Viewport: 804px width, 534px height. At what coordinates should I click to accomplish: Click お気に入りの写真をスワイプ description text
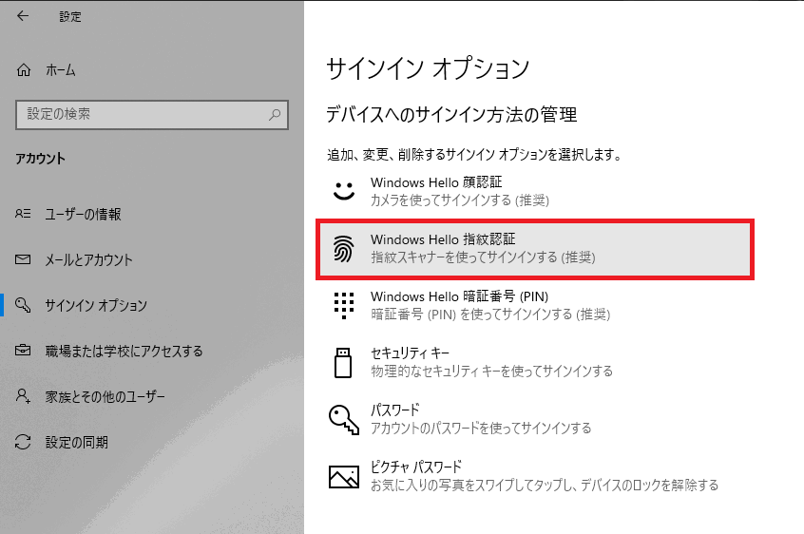544,485
